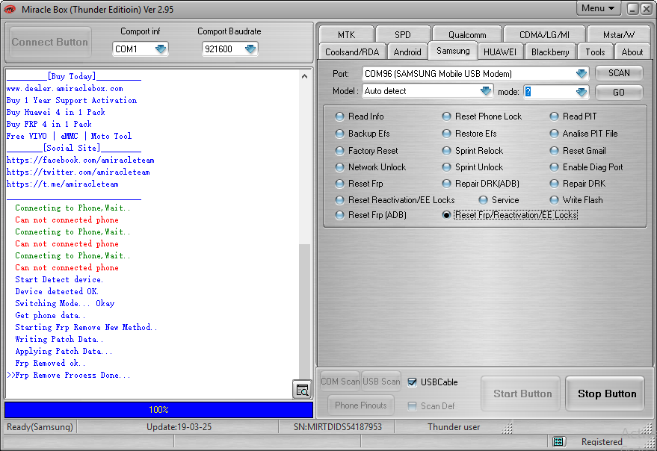Click the GO button

(619, 92)
